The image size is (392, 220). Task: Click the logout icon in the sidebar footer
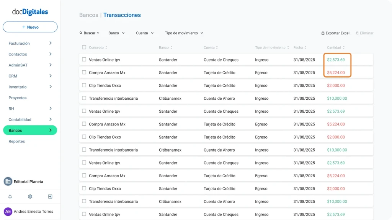click(x=50, y=196)
